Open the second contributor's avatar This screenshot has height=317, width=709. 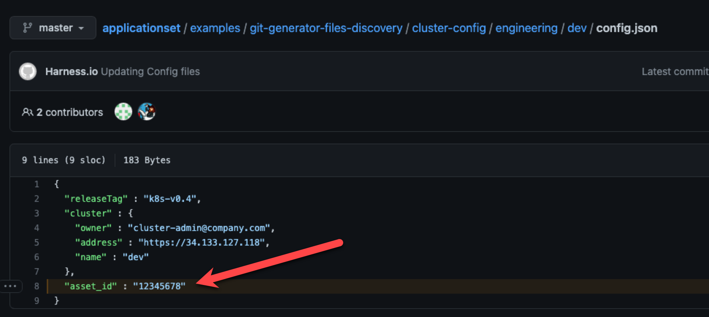click(147, 111)
